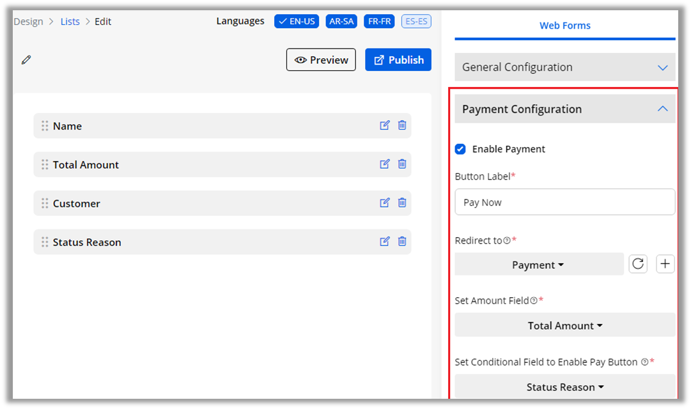The width and height of the screenshot is (691, 409).
Task: Go to Lists in the breadcrumb
Action: pyautogui.click(x=70, y=22)
